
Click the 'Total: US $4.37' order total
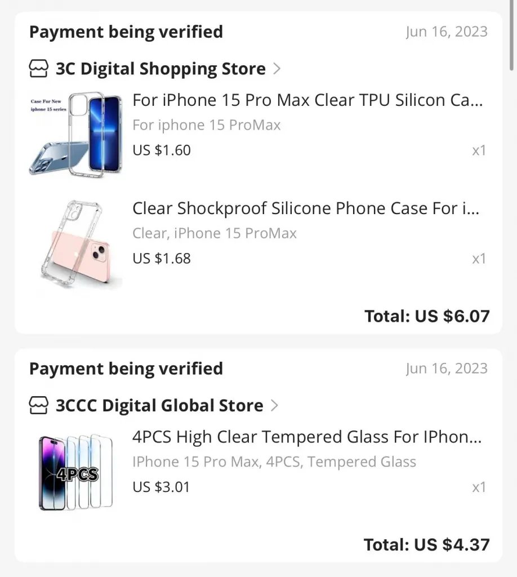[x=426, y=545]
